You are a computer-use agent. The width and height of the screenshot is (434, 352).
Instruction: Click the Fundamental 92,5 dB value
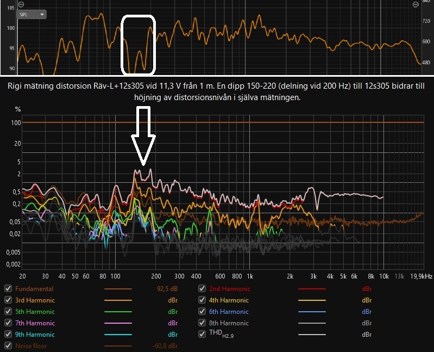[167, 289]
